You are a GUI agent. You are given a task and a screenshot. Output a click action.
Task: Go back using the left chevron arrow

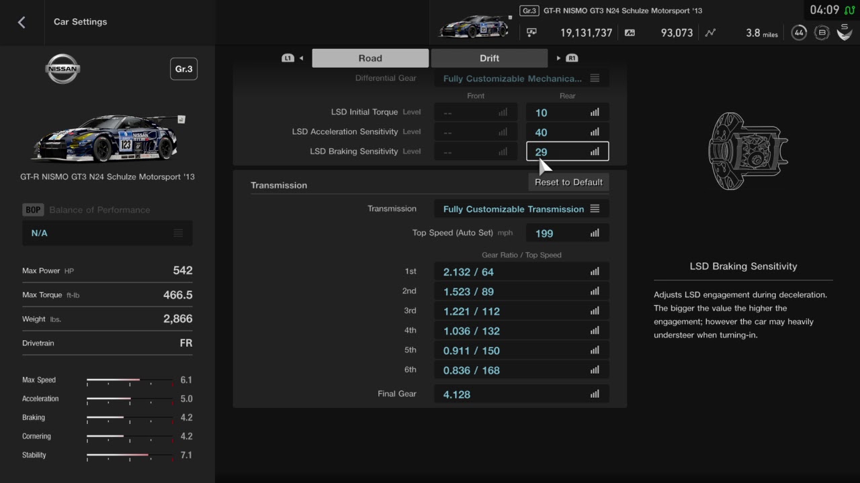21,22
